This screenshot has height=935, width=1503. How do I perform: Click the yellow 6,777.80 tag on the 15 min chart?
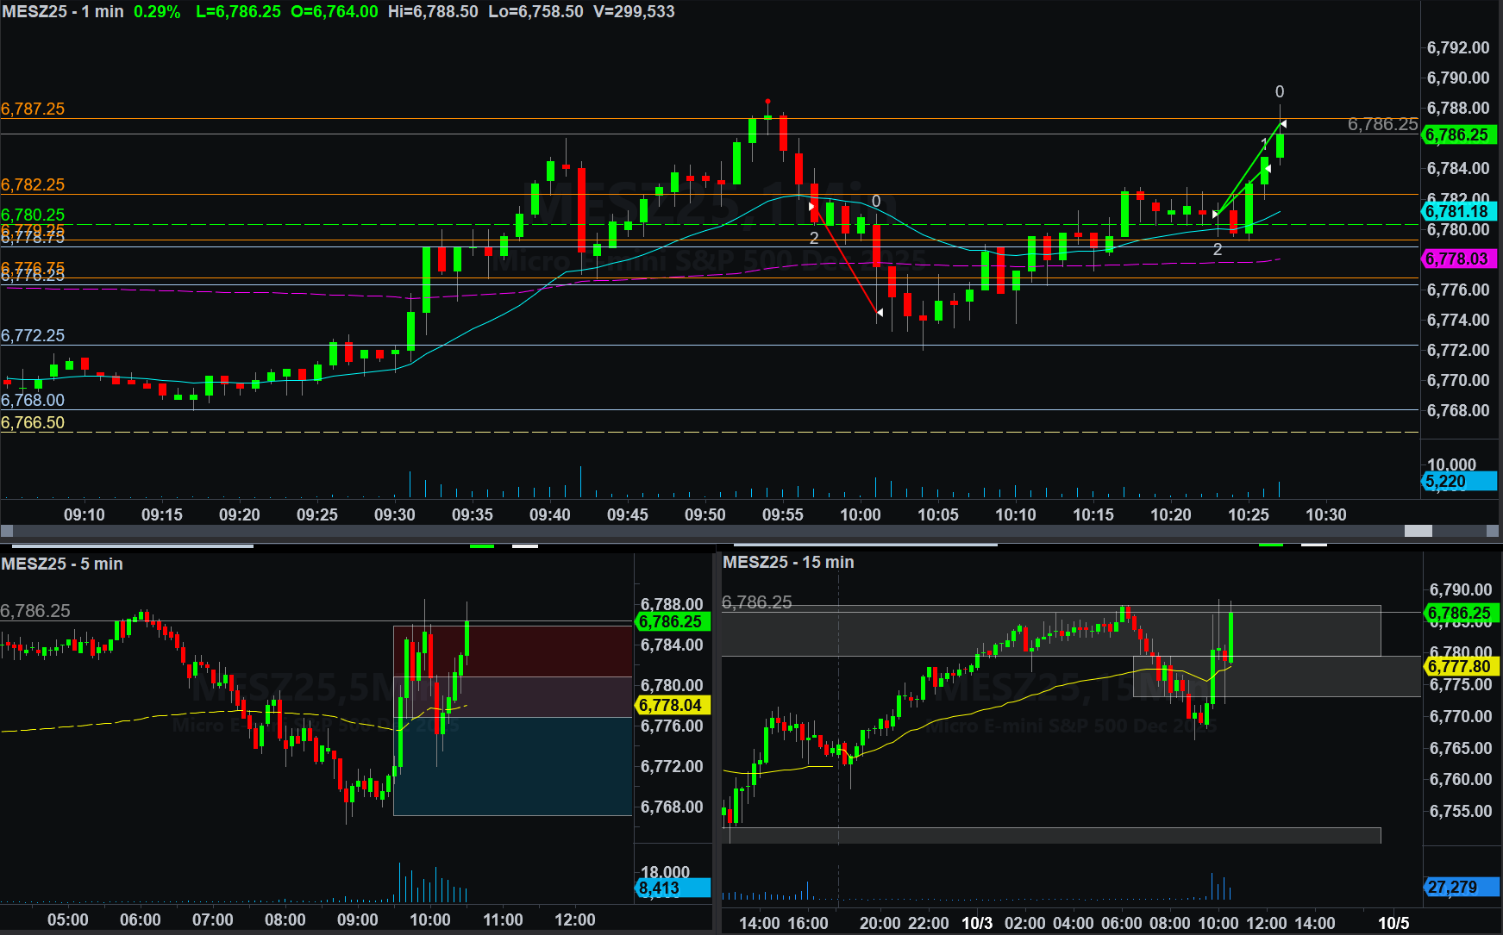(1461, 666)
